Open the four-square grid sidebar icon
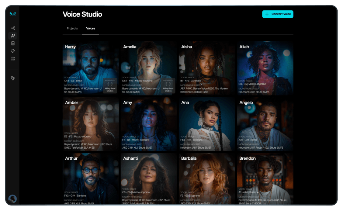Screen dimensions: 343x211 pos(13,59)
